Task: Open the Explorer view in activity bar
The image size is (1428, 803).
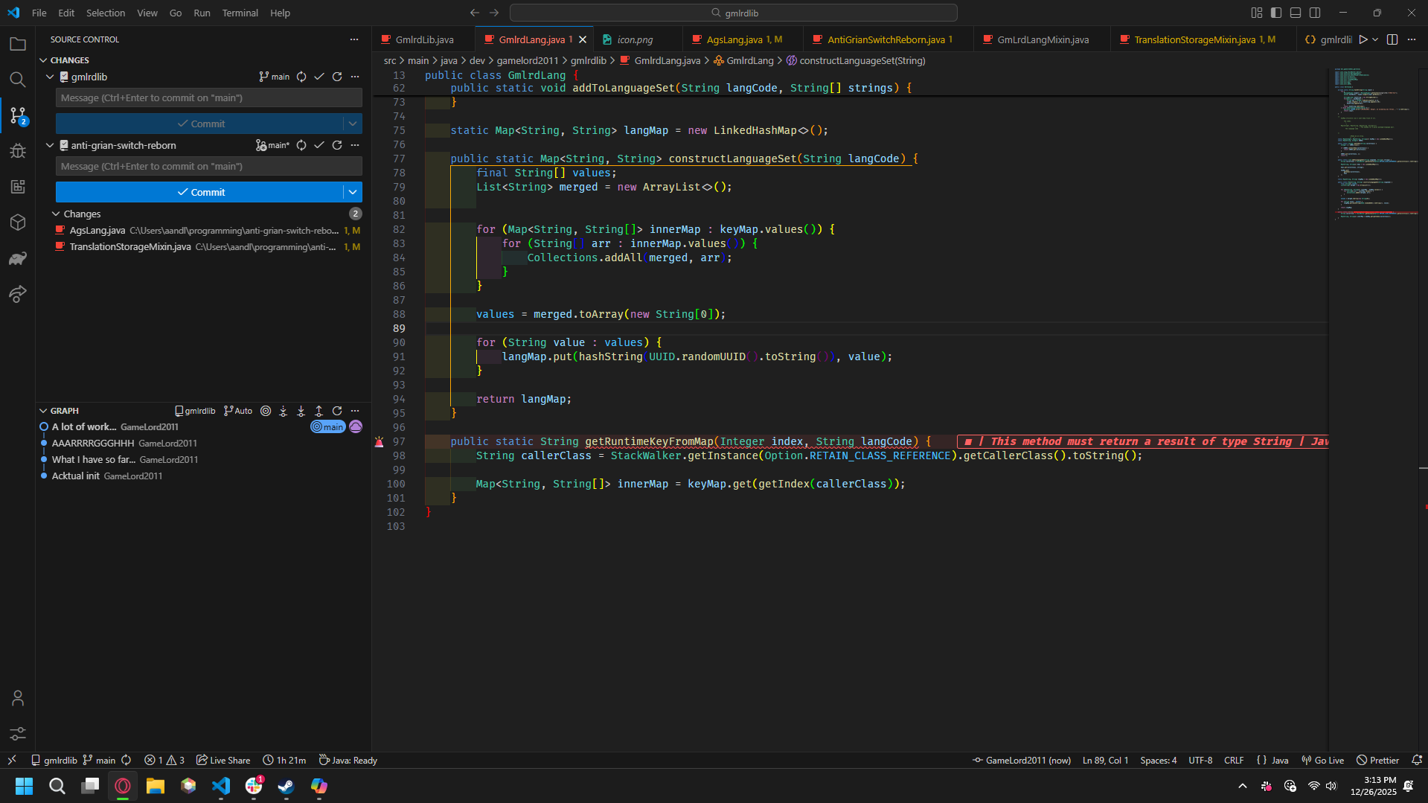Action: (18, 45)
